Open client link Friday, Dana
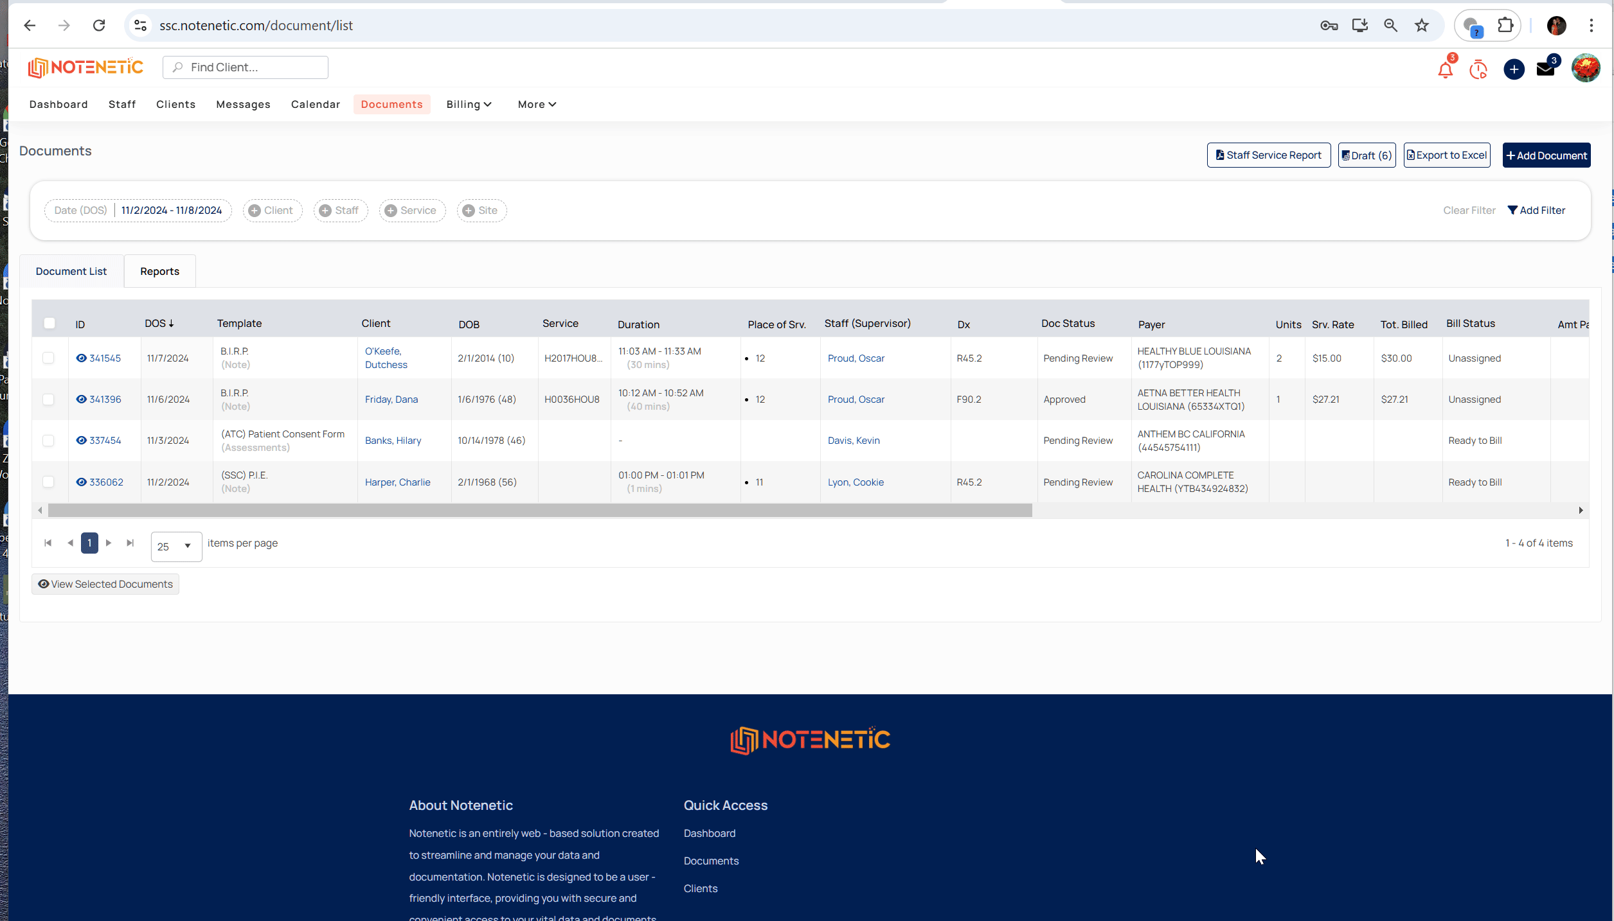Viewport: 1614px width, 921px height. 391,399
